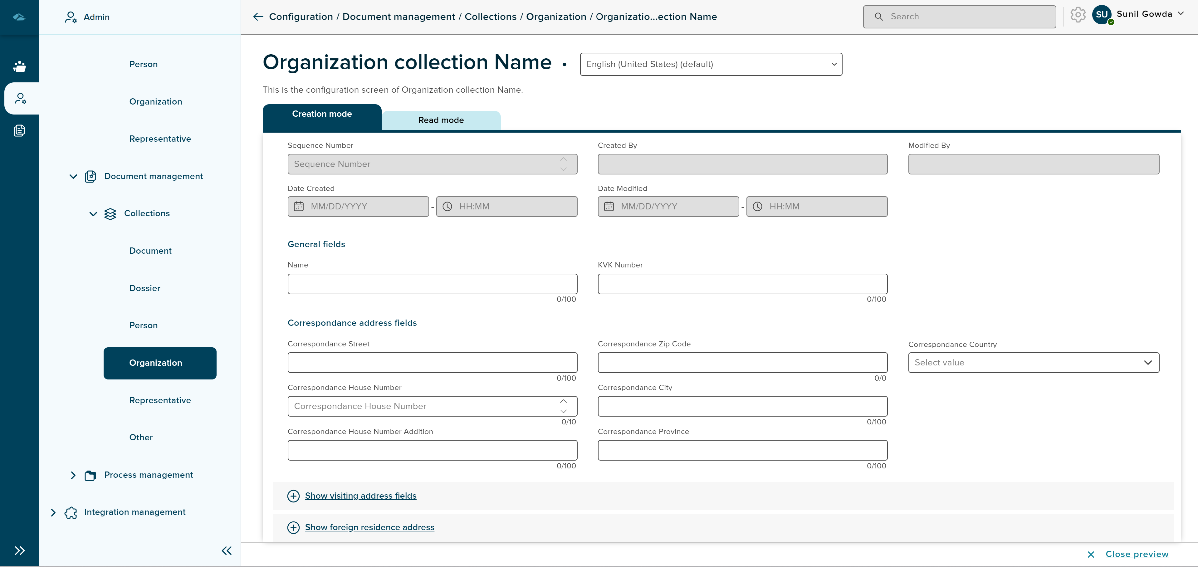Screen dimensions: 1198x567
Task: Select the documents icon in the left rail
Action: click(x=19, y=131)
